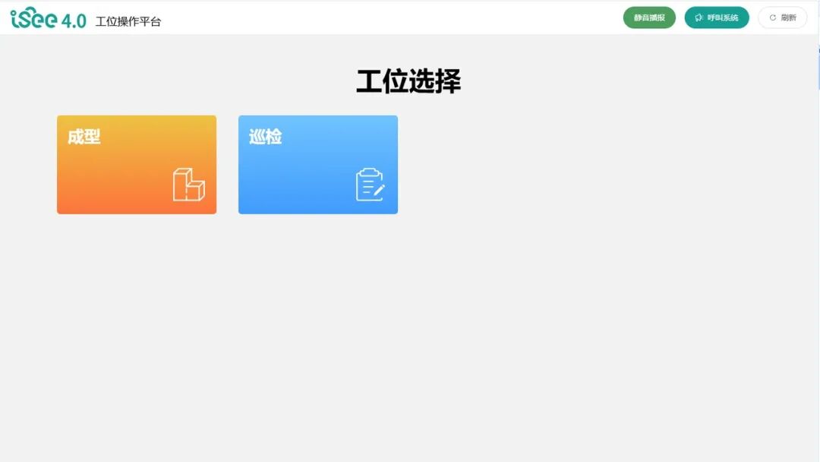This screenshot has width=820, height=462.
Task: Click the 呼叫系统 call system button
Action: [717, 17]
